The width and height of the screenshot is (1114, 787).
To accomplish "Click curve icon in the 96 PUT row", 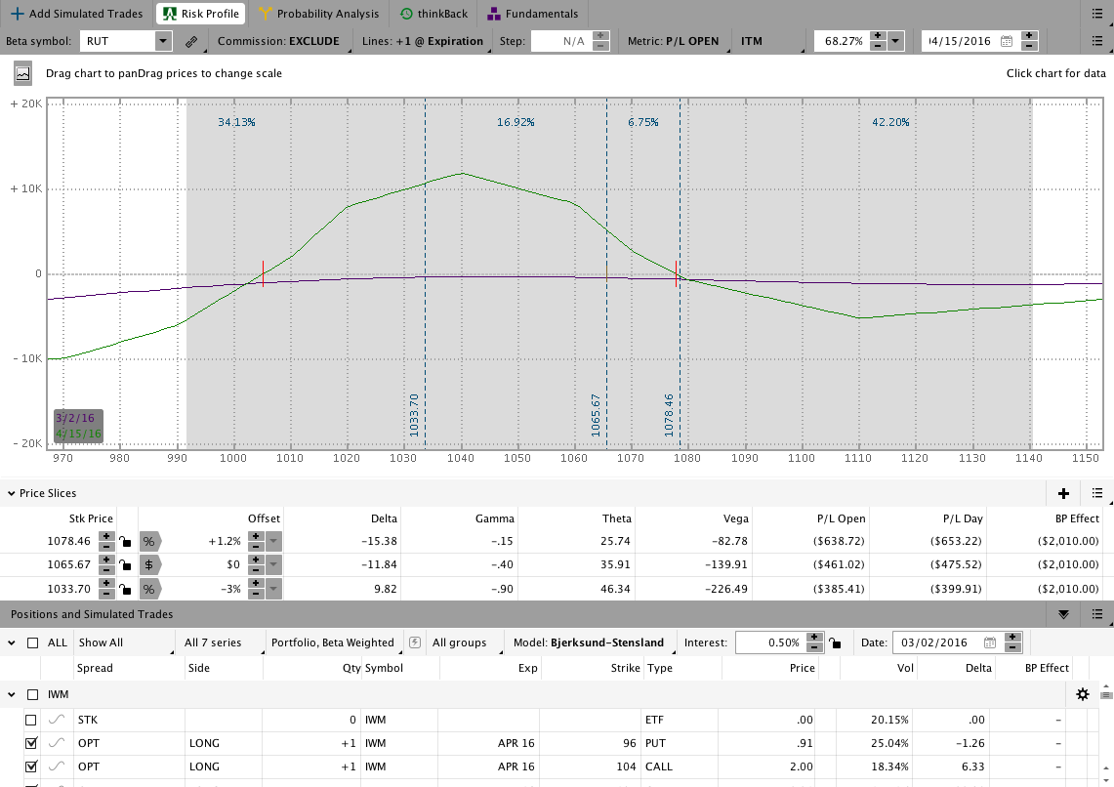I will 57,743.
